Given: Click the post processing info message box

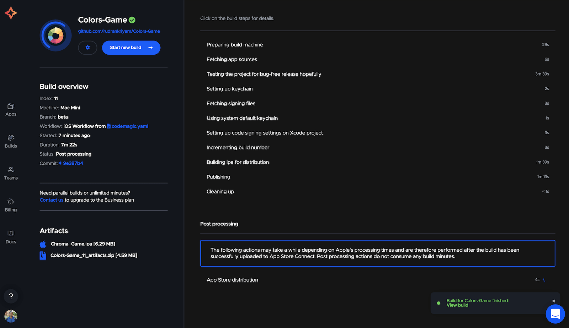Looking at the screenshot, I should (378, 253).
